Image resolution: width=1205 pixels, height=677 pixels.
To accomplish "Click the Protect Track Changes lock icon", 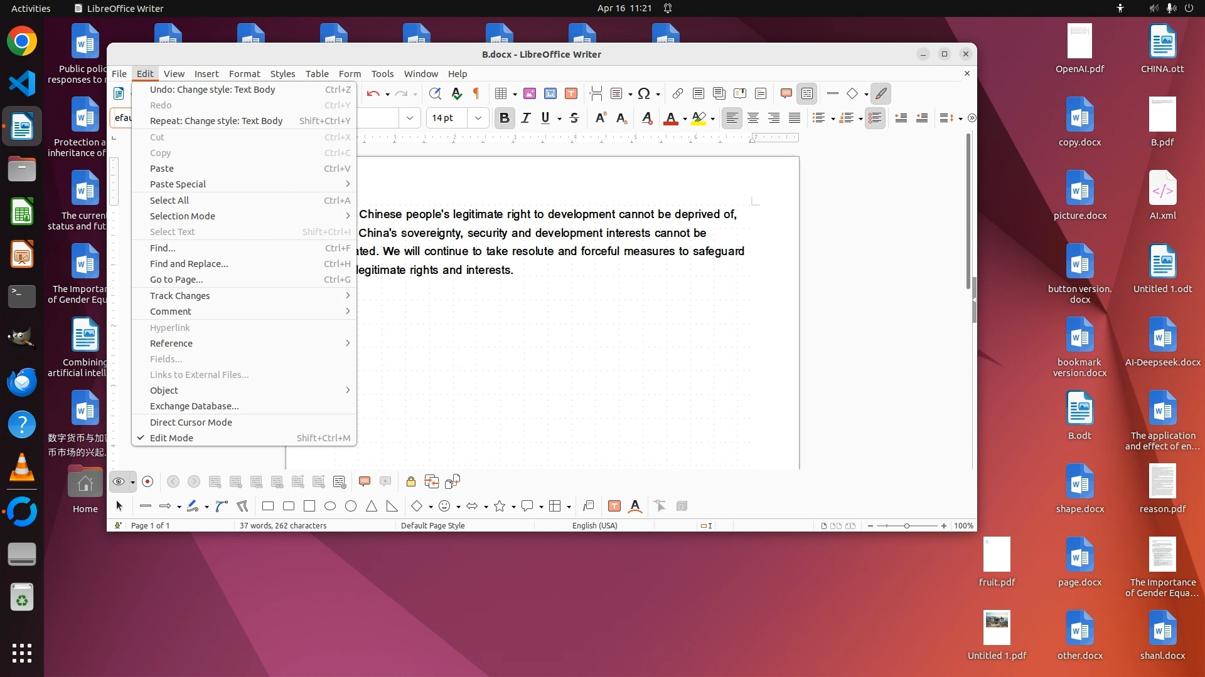I will pos(410,481).
